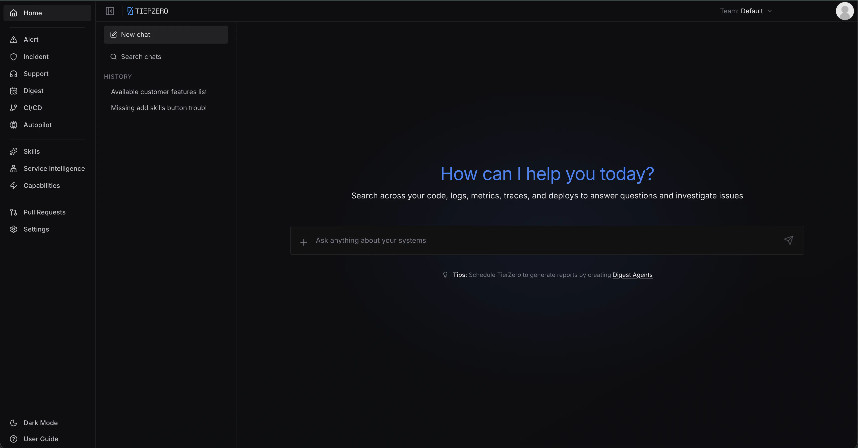Screen dimensions: 858x448
Task: Expand the Team: Default dropdown
Action: point(746,11)
